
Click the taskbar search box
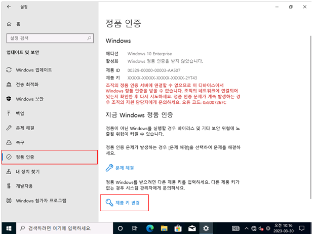(64, 228)
